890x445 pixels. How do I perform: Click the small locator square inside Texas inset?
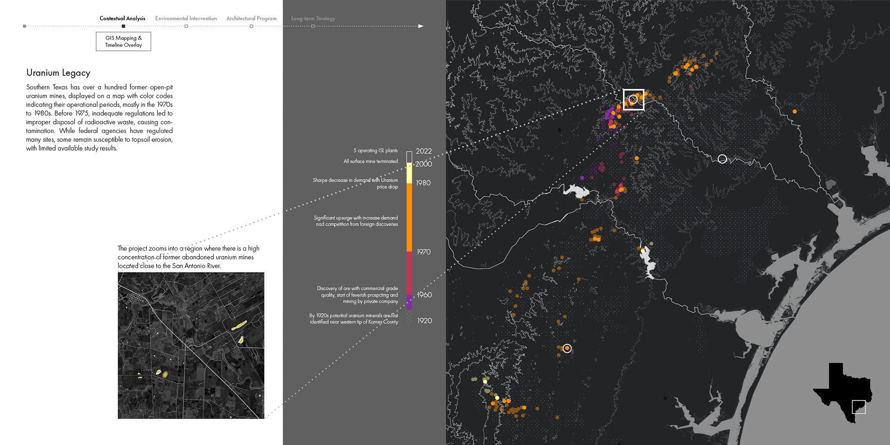[x=858, y=407]
